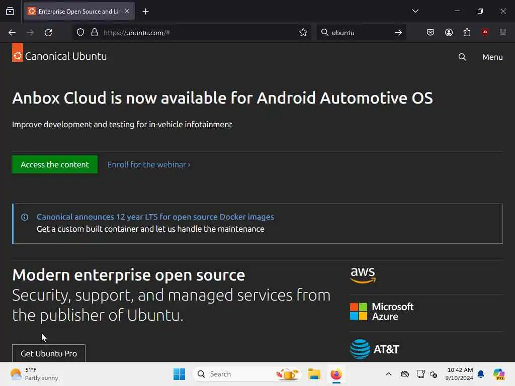Open Firefox hamburger application menu
This screenshot has width=515, height=386.
click(503, 33)
